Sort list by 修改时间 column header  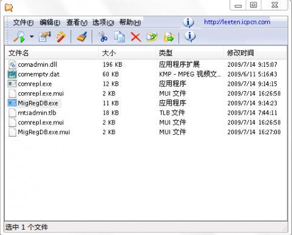255,53
